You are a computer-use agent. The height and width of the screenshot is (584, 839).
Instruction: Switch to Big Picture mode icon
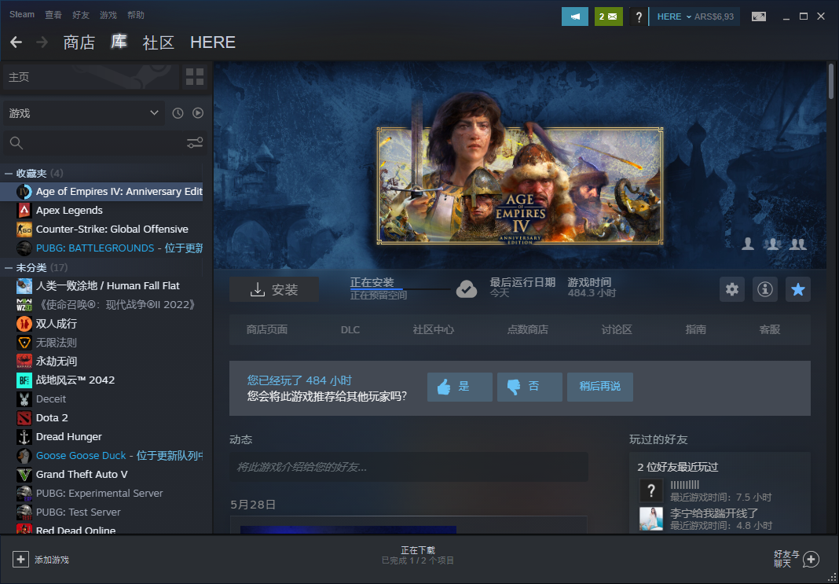click(758, 17)
